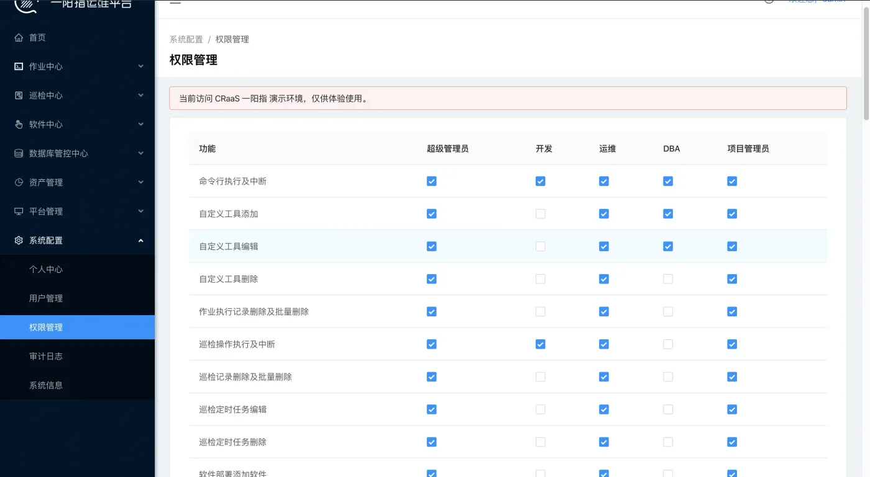Viewport: 870px width, 477px height.
Task: Click the database icon for 数据库管控中心
Action: (19, 153)
